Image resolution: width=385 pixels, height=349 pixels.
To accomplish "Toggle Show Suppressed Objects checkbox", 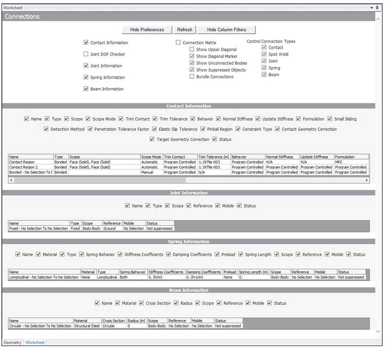I will [x=192, y=70].
